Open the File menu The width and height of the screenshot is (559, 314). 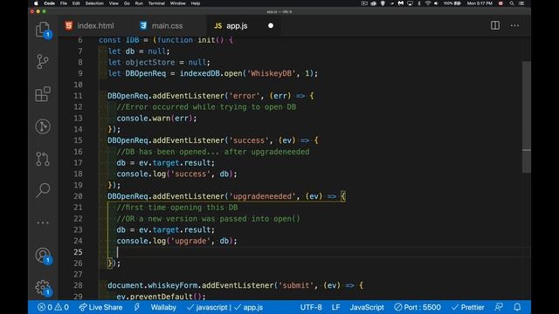[x=64, y=3]
